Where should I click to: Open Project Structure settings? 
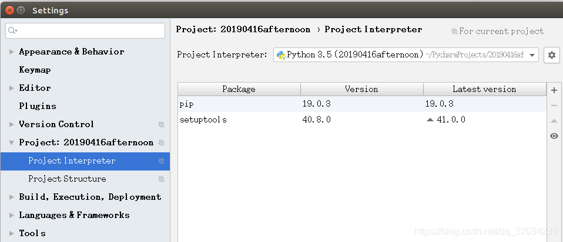(x=67, y=179)
